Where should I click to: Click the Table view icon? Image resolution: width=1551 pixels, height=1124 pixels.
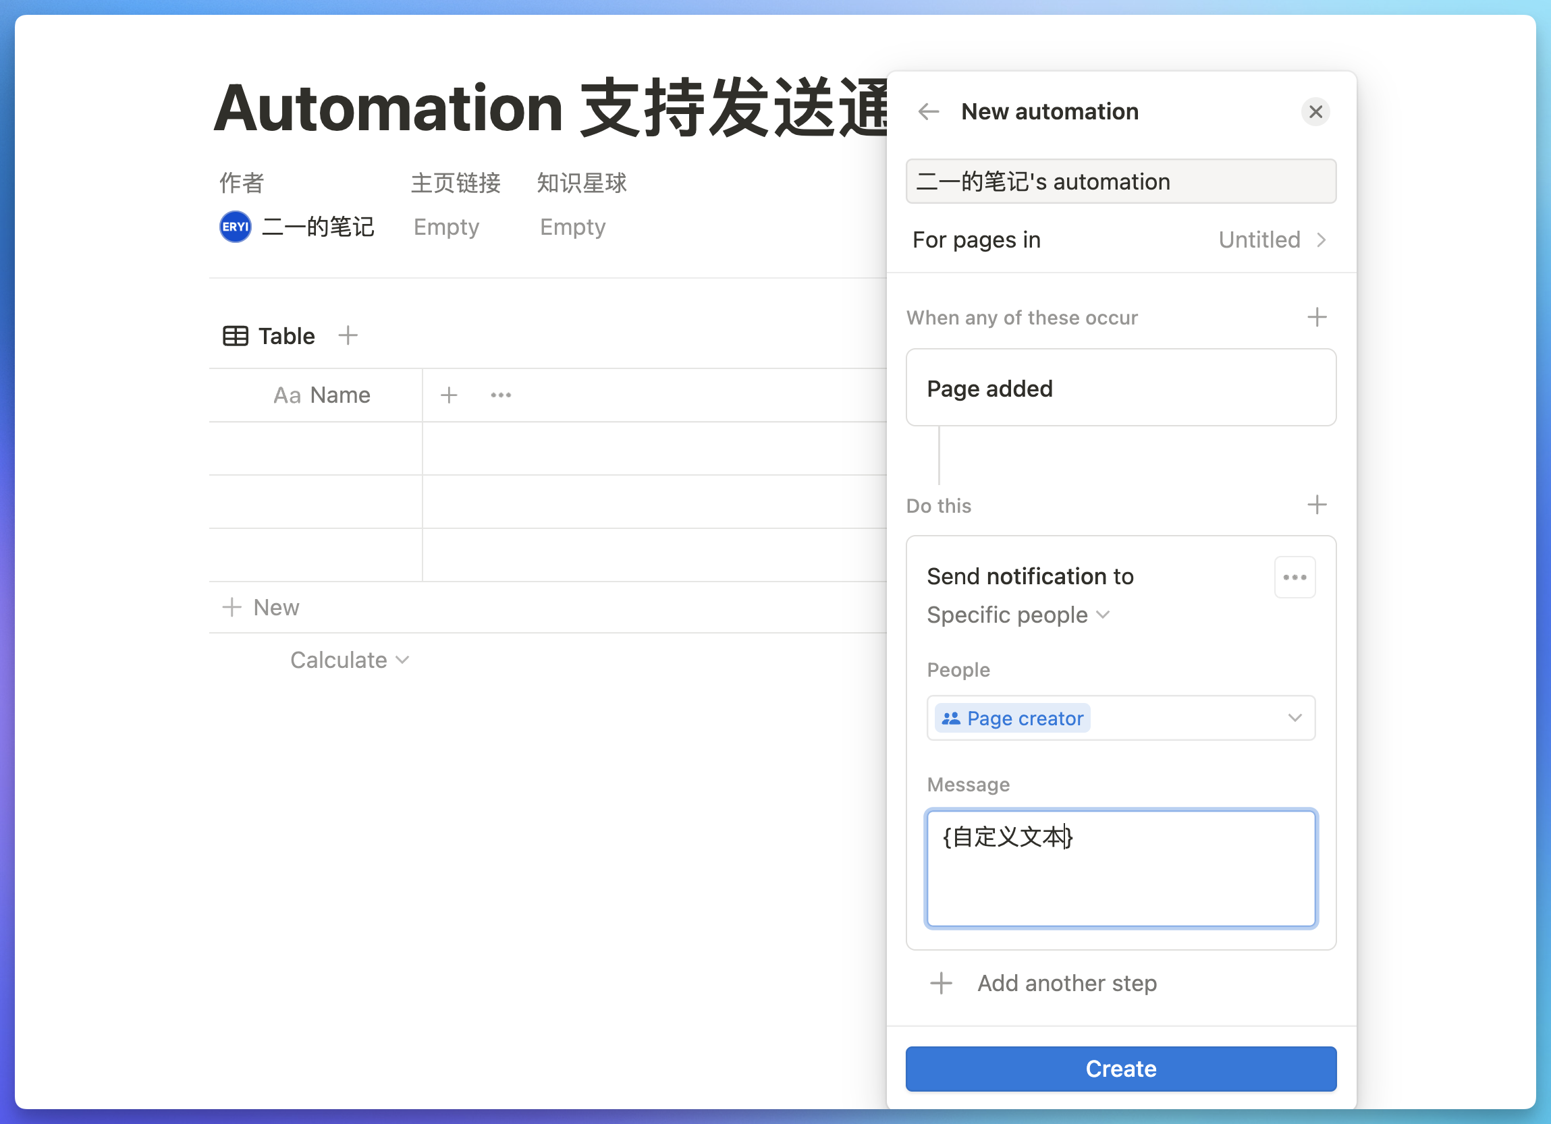[235, 335]
